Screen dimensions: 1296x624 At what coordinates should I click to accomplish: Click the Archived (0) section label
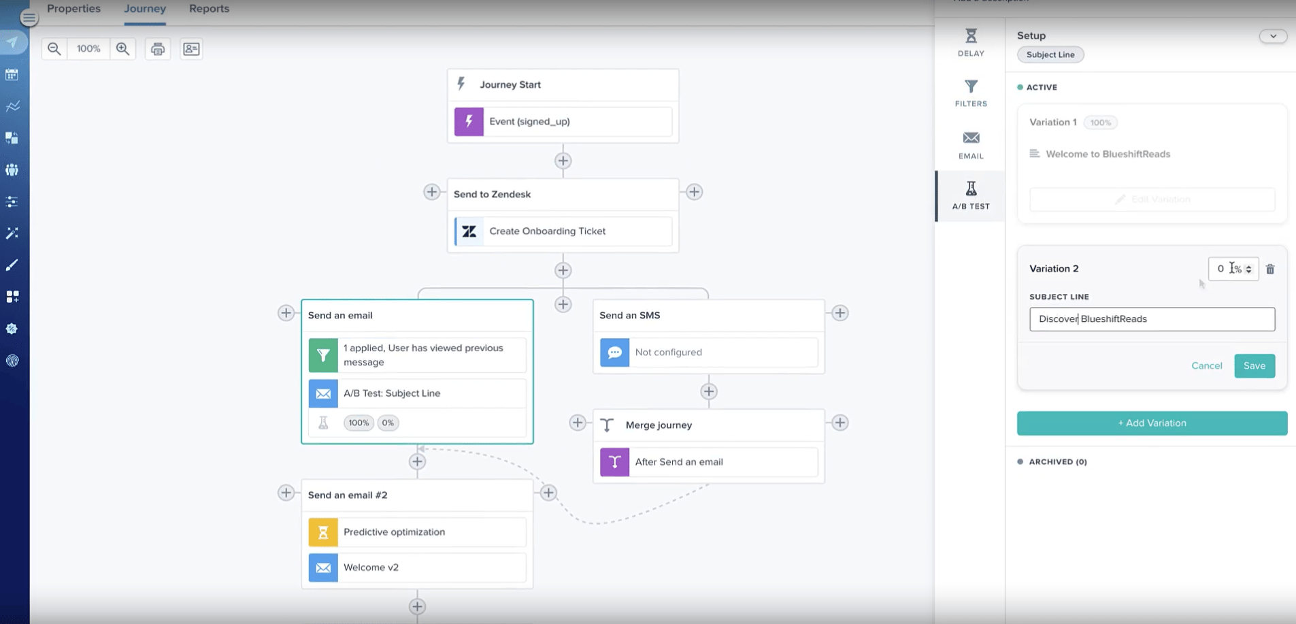pos(1057,462)
